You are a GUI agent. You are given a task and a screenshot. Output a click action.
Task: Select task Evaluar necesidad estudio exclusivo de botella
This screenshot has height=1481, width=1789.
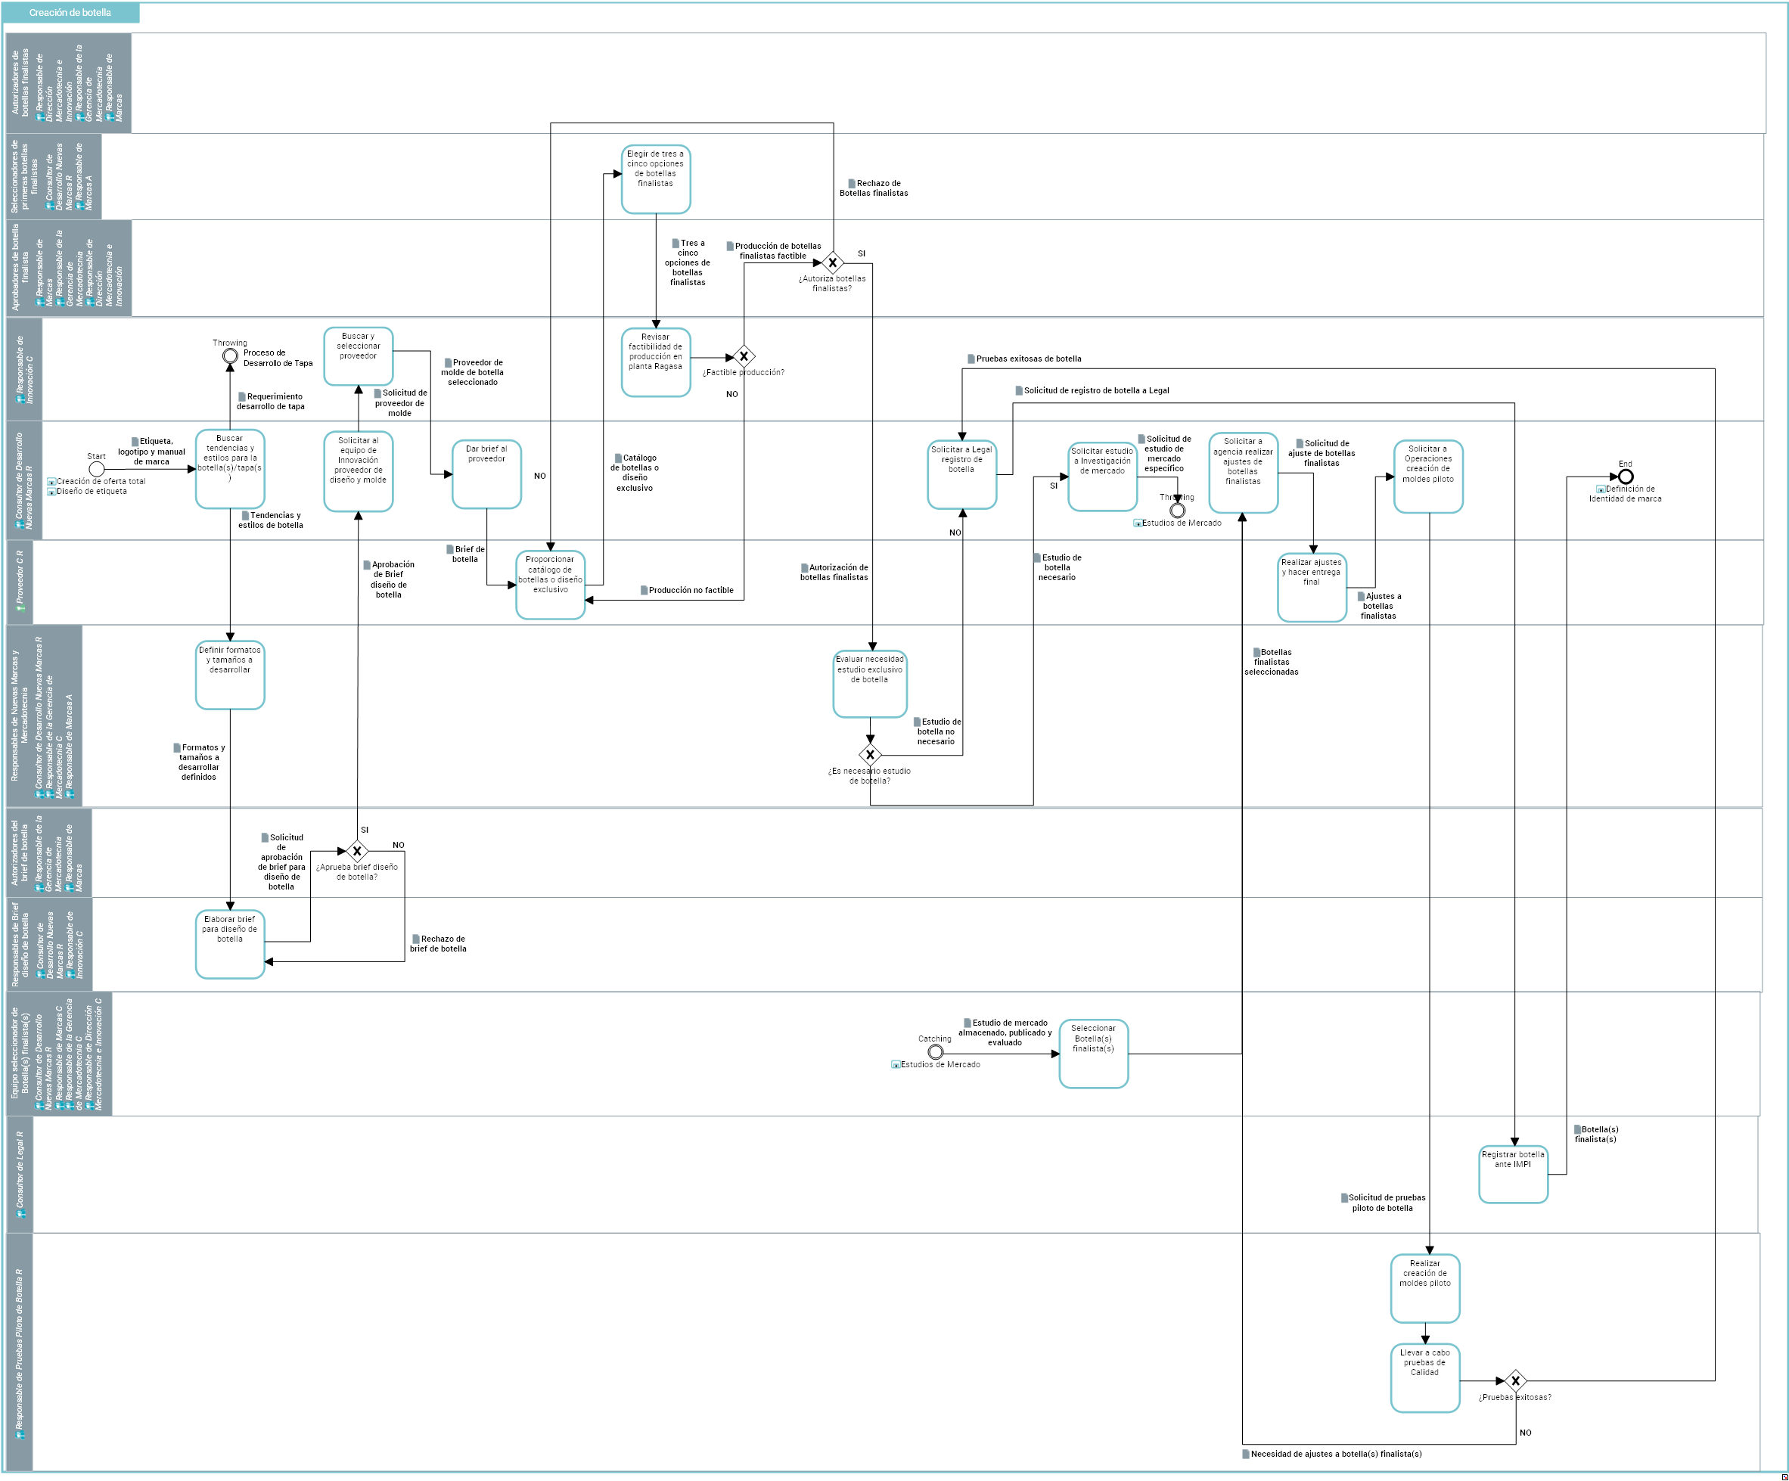coord(870,684)
